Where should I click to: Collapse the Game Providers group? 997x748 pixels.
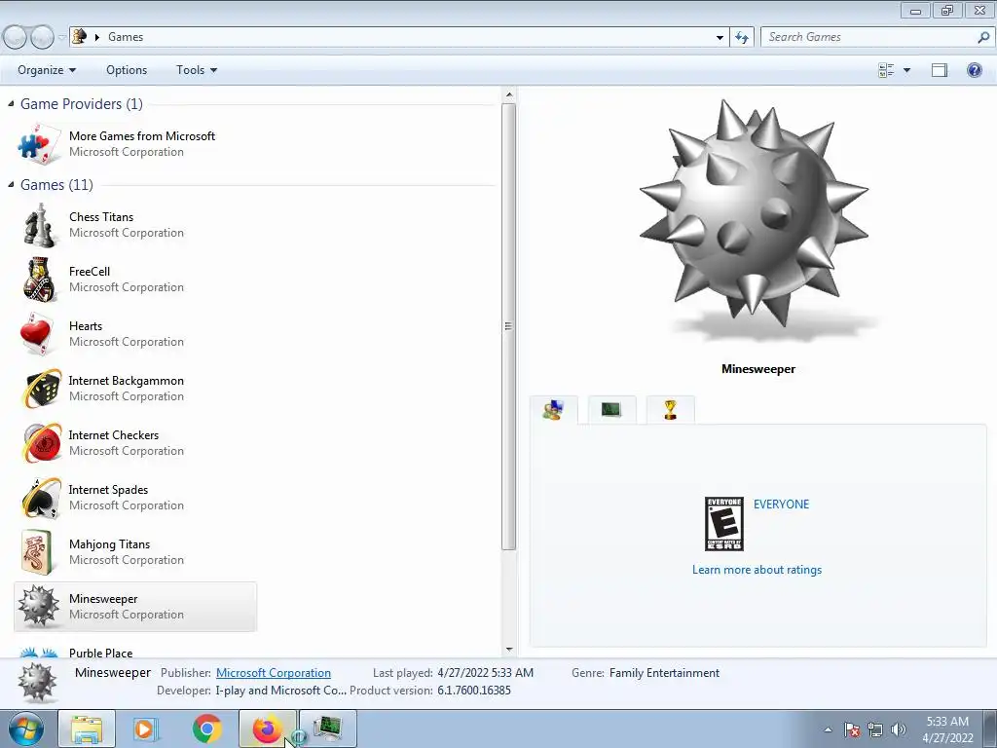point(11,103)
